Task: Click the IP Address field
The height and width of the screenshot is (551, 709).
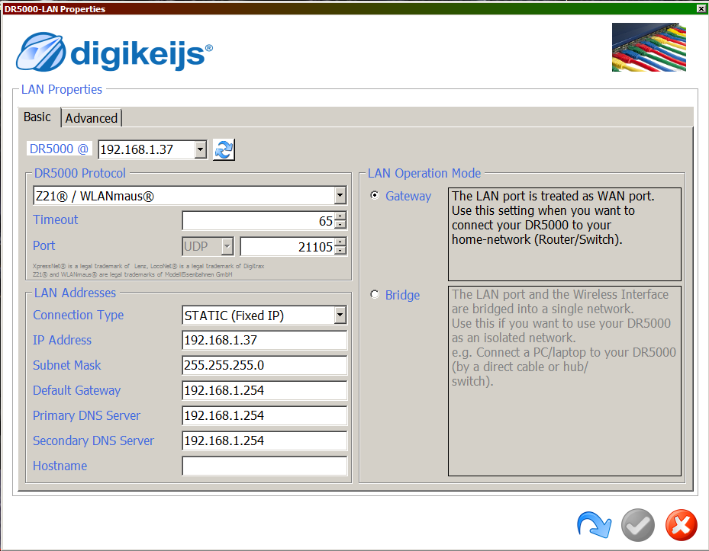Action: coord(265,340)
